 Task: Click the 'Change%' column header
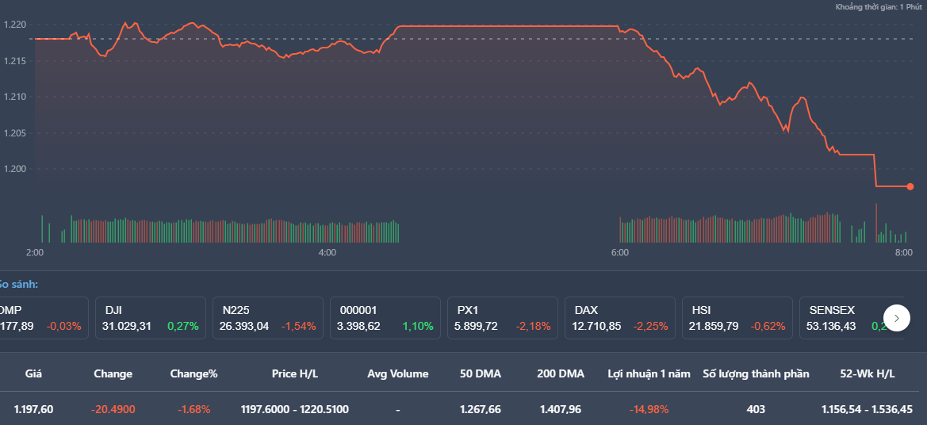point(193,373)
